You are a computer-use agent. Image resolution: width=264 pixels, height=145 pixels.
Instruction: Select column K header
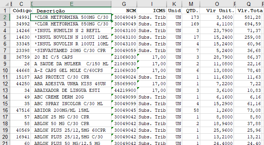[174, 4]
